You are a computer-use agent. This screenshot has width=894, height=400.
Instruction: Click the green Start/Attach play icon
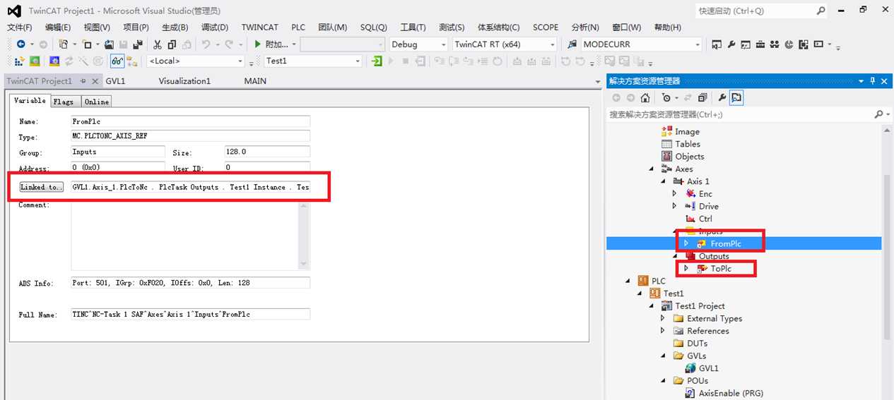point(259,44)
